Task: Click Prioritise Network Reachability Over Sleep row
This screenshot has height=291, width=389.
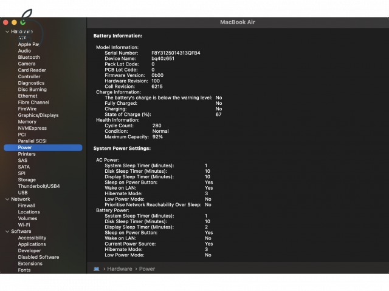Action: [158, 205]
